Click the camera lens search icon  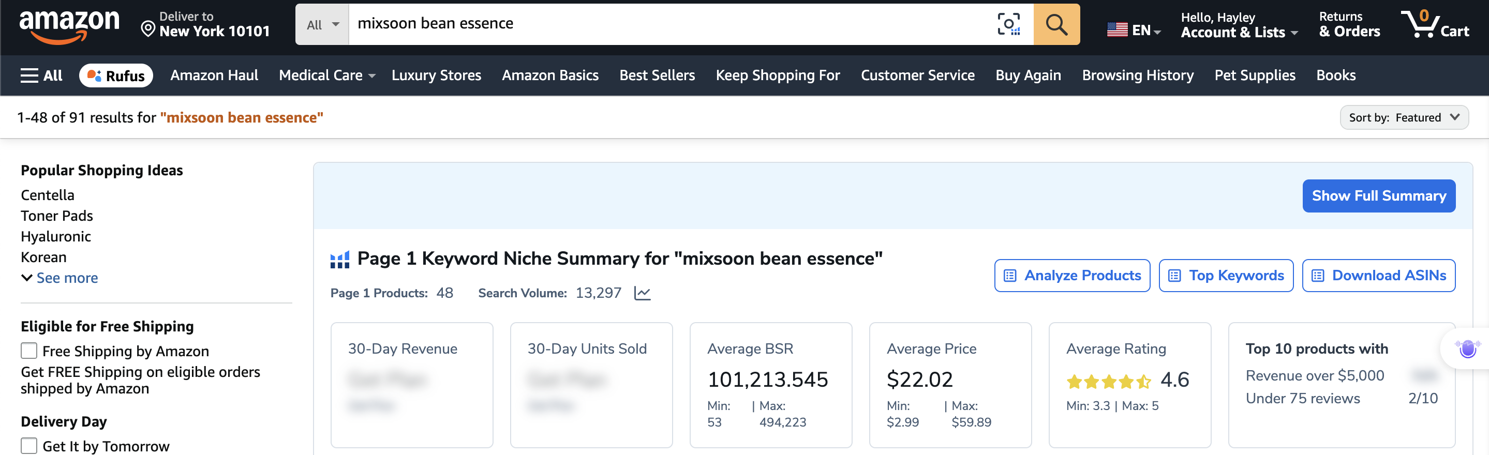pyautogui.click(x=1008, y=24)
